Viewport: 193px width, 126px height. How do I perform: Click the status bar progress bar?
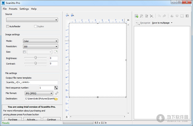tap(78, 123)
